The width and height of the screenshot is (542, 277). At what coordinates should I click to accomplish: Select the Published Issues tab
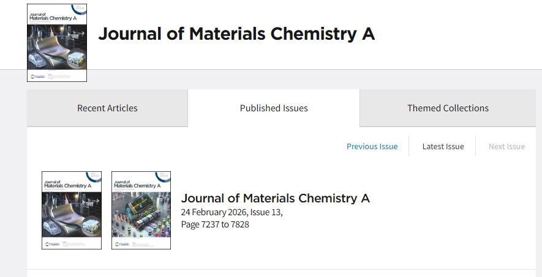point(274,108)
